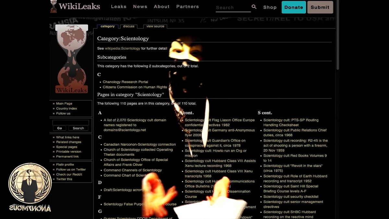Open Red Books Volumes 9 to 14
389x219 pixels.
click(x=295, y=158)
